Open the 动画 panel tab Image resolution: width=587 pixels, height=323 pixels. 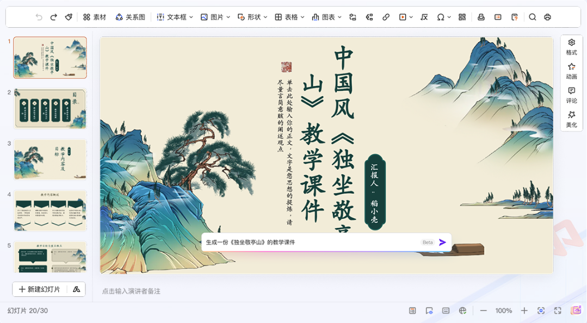[x=571, y=71]
